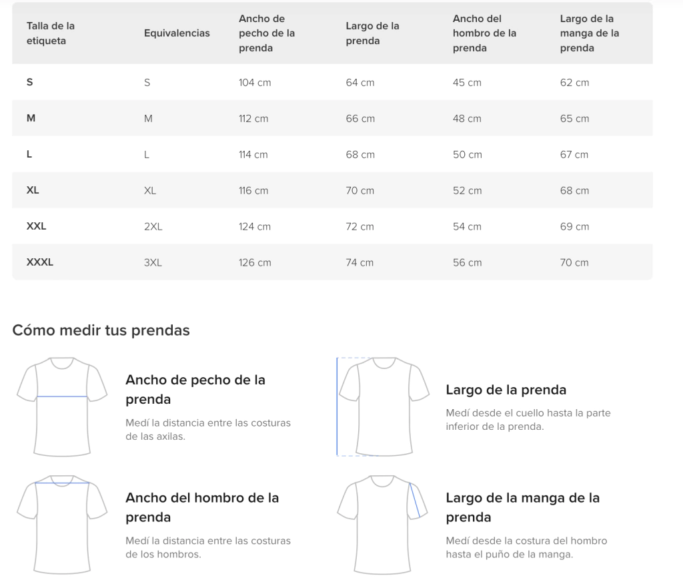Select the S size row label

29,83
